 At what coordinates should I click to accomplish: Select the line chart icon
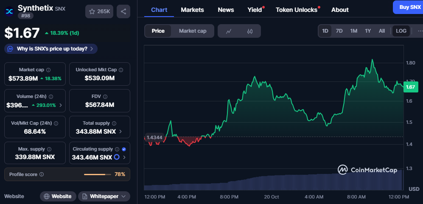[x=229, y=31]
